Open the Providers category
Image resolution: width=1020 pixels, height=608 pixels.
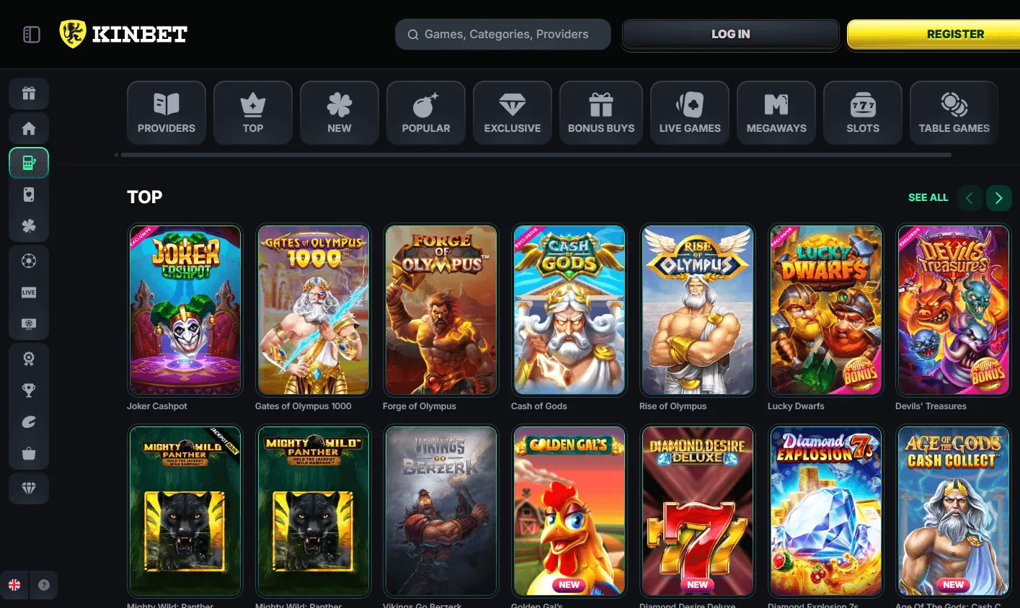pos(167,113)
